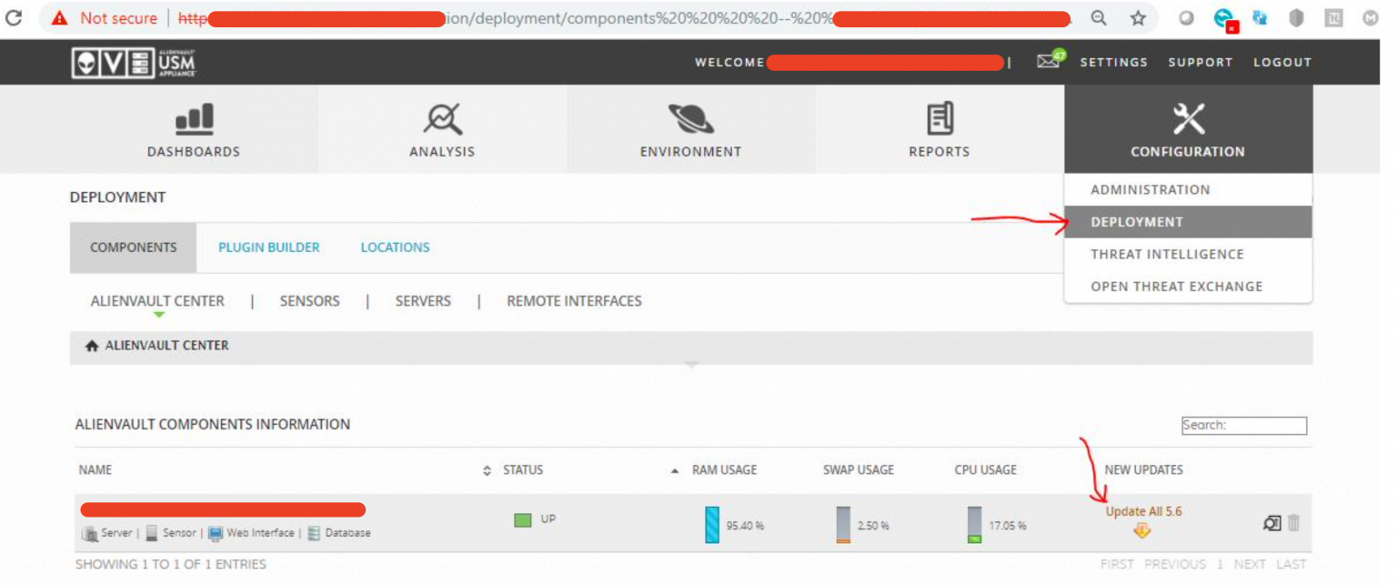The image size is (1397, 585).
Task: Sort by Status column arrow
Action: [x=674, y=470]
